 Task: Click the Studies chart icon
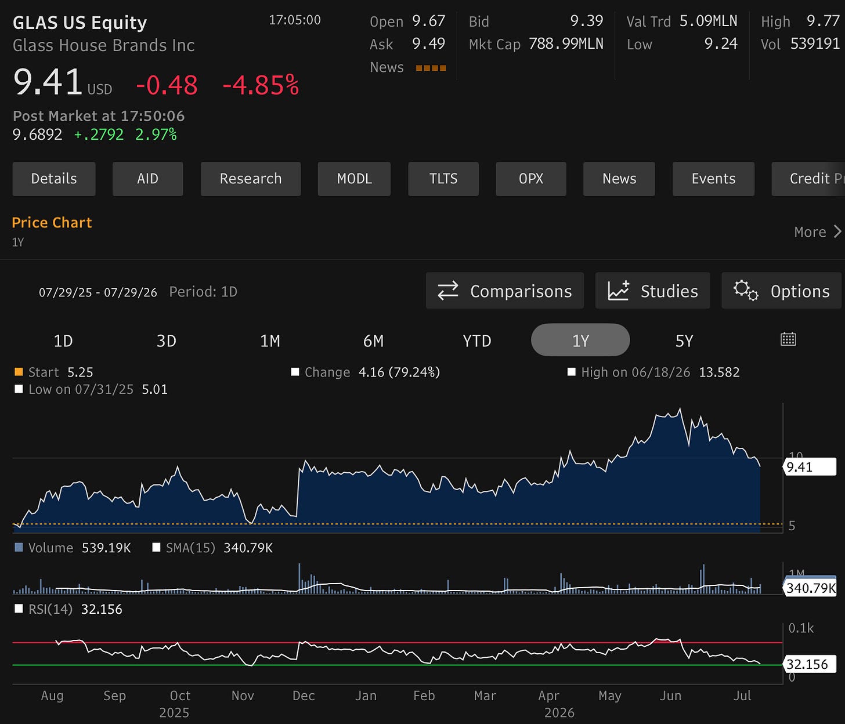[x=618, y=290]
